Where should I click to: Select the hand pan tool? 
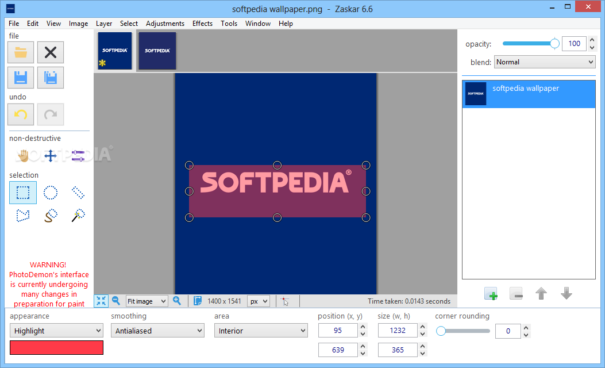click(x=23, y=156)
